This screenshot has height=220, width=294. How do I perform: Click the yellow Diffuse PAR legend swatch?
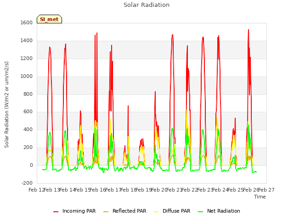tap(156, 211)
